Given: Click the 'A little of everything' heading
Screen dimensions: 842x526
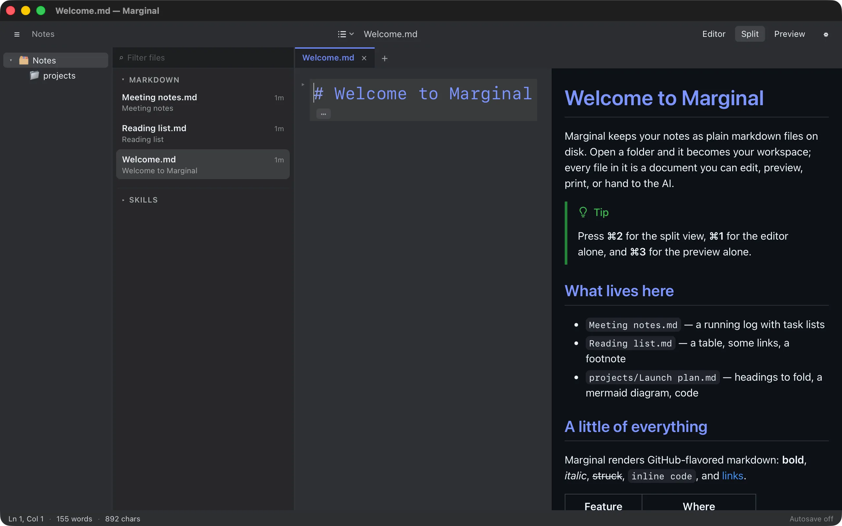Looking at the screenshot, I should (636, 426).
